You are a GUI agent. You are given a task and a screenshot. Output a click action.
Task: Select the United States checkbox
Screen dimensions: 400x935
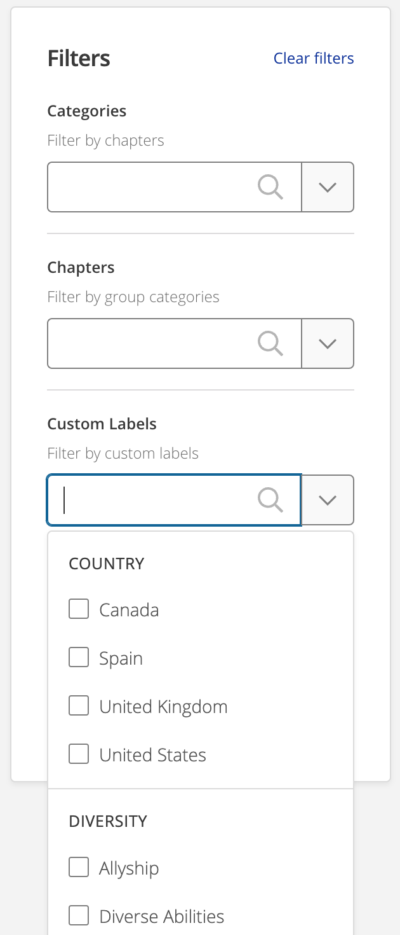pyautogui.click(x=79, y=754)
